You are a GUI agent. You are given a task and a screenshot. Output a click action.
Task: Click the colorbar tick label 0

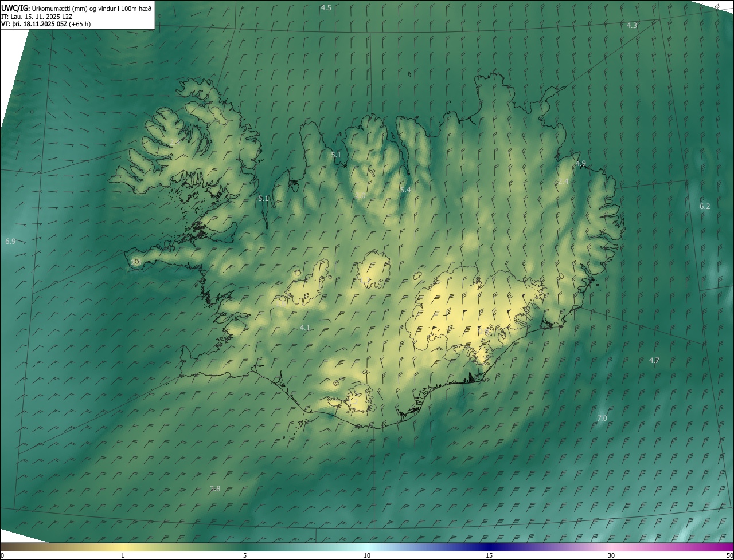point(2,555)
